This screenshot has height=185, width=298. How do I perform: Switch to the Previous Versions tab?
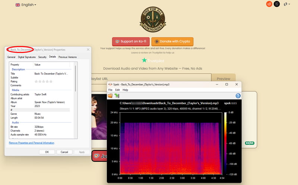[x=67, y=57]
